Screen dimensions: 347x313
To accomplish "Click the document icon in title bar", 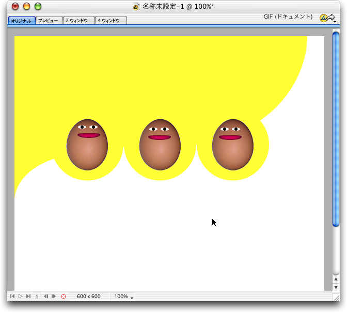I will click(136, 7).
